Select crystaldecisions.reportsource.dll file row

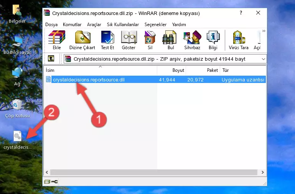tap(155, 80)
